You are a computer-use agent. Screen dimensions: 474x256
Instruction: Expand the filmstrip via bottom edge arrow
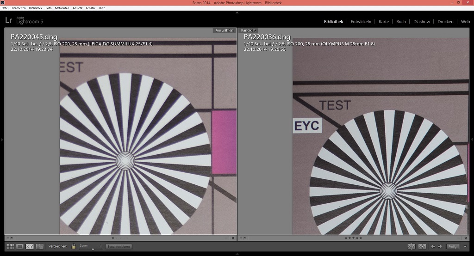pos(237,254)
